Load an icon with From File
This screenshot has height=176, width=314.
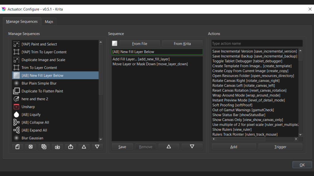click(140, 43)
